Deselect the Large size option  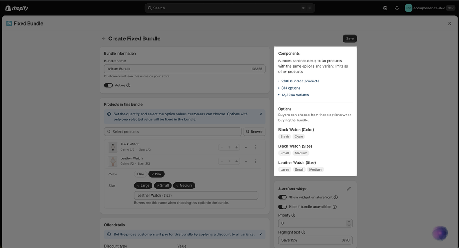click(x=143, y=185)
